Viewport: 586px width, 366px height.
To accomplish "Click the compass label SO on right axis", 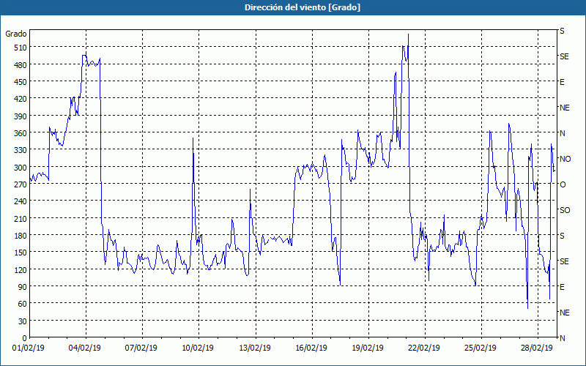I will (x=565, y=210).
